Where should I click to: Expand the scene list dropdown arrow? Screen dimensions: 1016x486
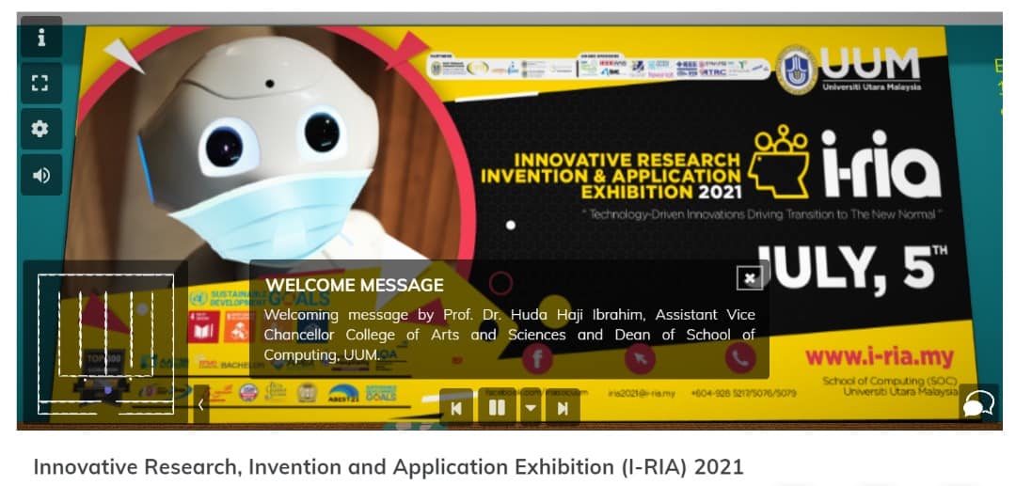[531, 408]
